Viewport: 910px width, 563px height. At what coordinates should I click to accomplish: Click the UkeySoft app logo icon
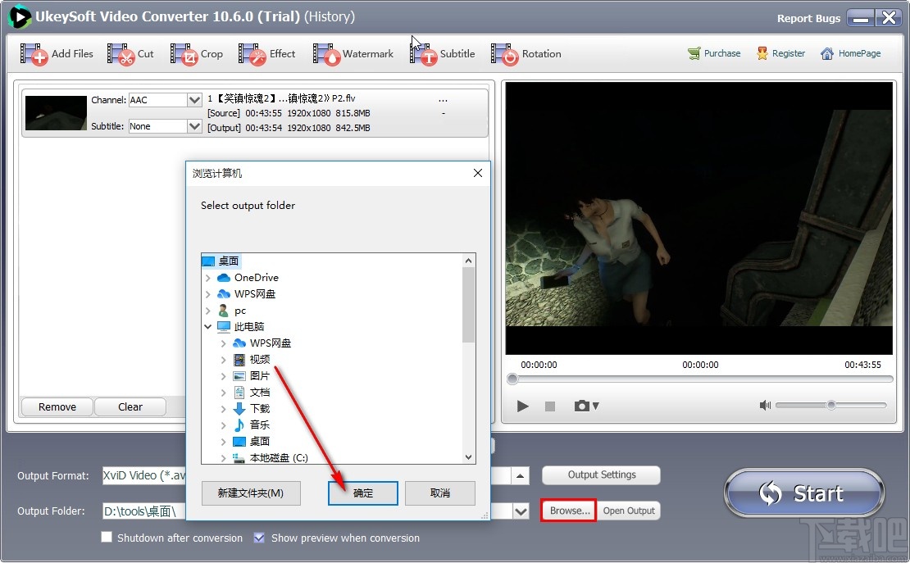19,16
